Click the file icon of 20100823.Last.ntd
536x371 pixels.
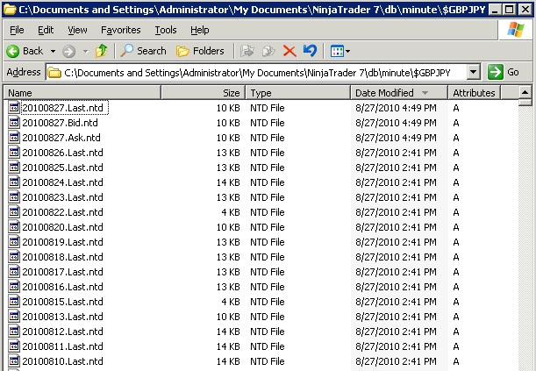[x=14, y=197]
